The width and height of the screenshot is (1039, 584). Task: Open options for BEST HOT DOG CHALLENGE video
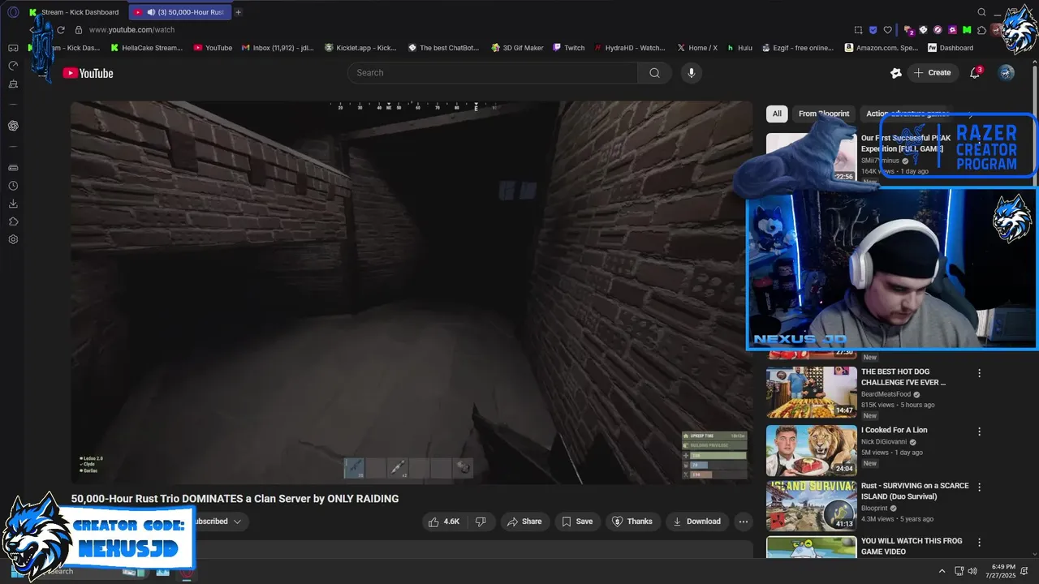tap(979, 373)
